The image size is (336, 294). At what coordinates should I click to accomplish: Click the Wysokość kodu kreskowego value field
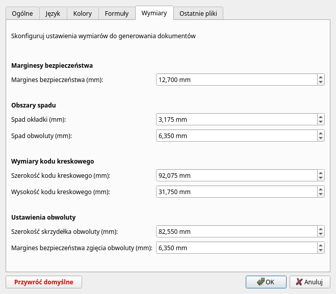pyautogui.click(x=236, y=192)
